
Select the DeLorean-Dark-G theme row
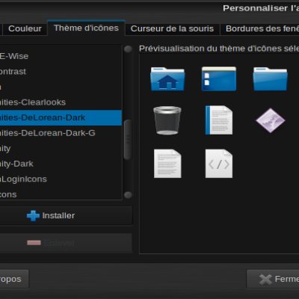[x=61, y=133]
